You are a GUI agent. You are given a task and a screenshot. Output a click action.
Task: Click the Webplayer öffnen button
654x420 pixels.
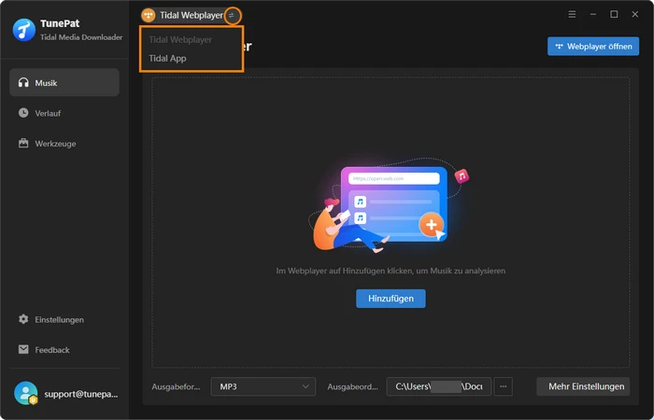[593, 47]
